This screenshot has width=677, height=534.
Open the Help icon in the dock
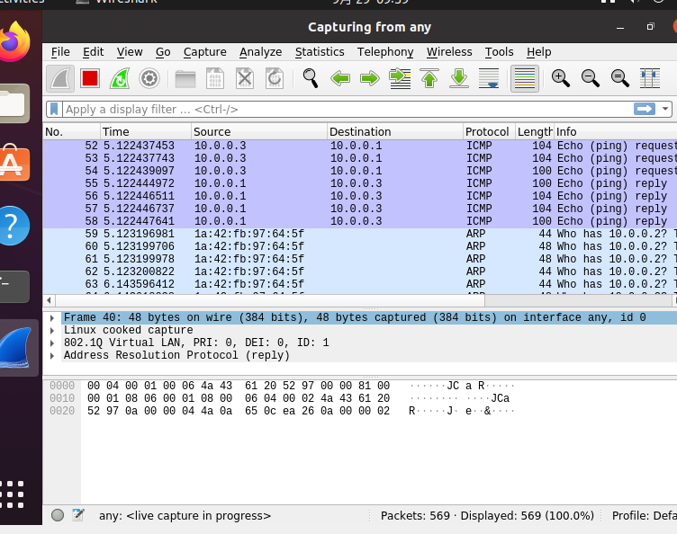[x=14, y=226]
